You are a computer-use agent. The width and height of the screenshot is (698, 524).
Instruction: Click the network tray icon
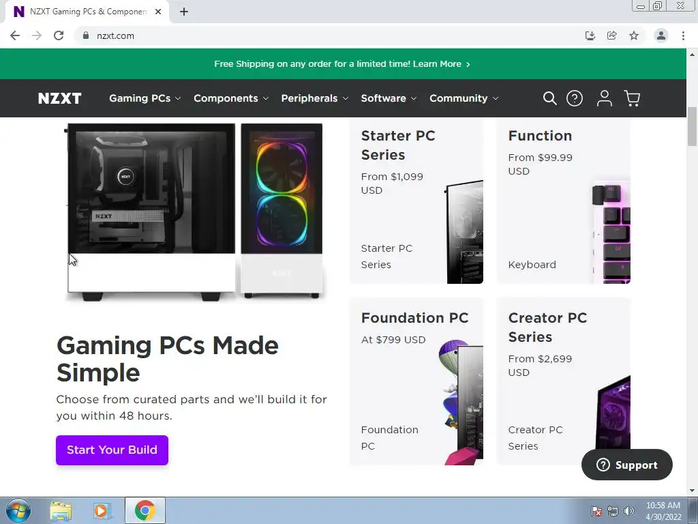613,511
